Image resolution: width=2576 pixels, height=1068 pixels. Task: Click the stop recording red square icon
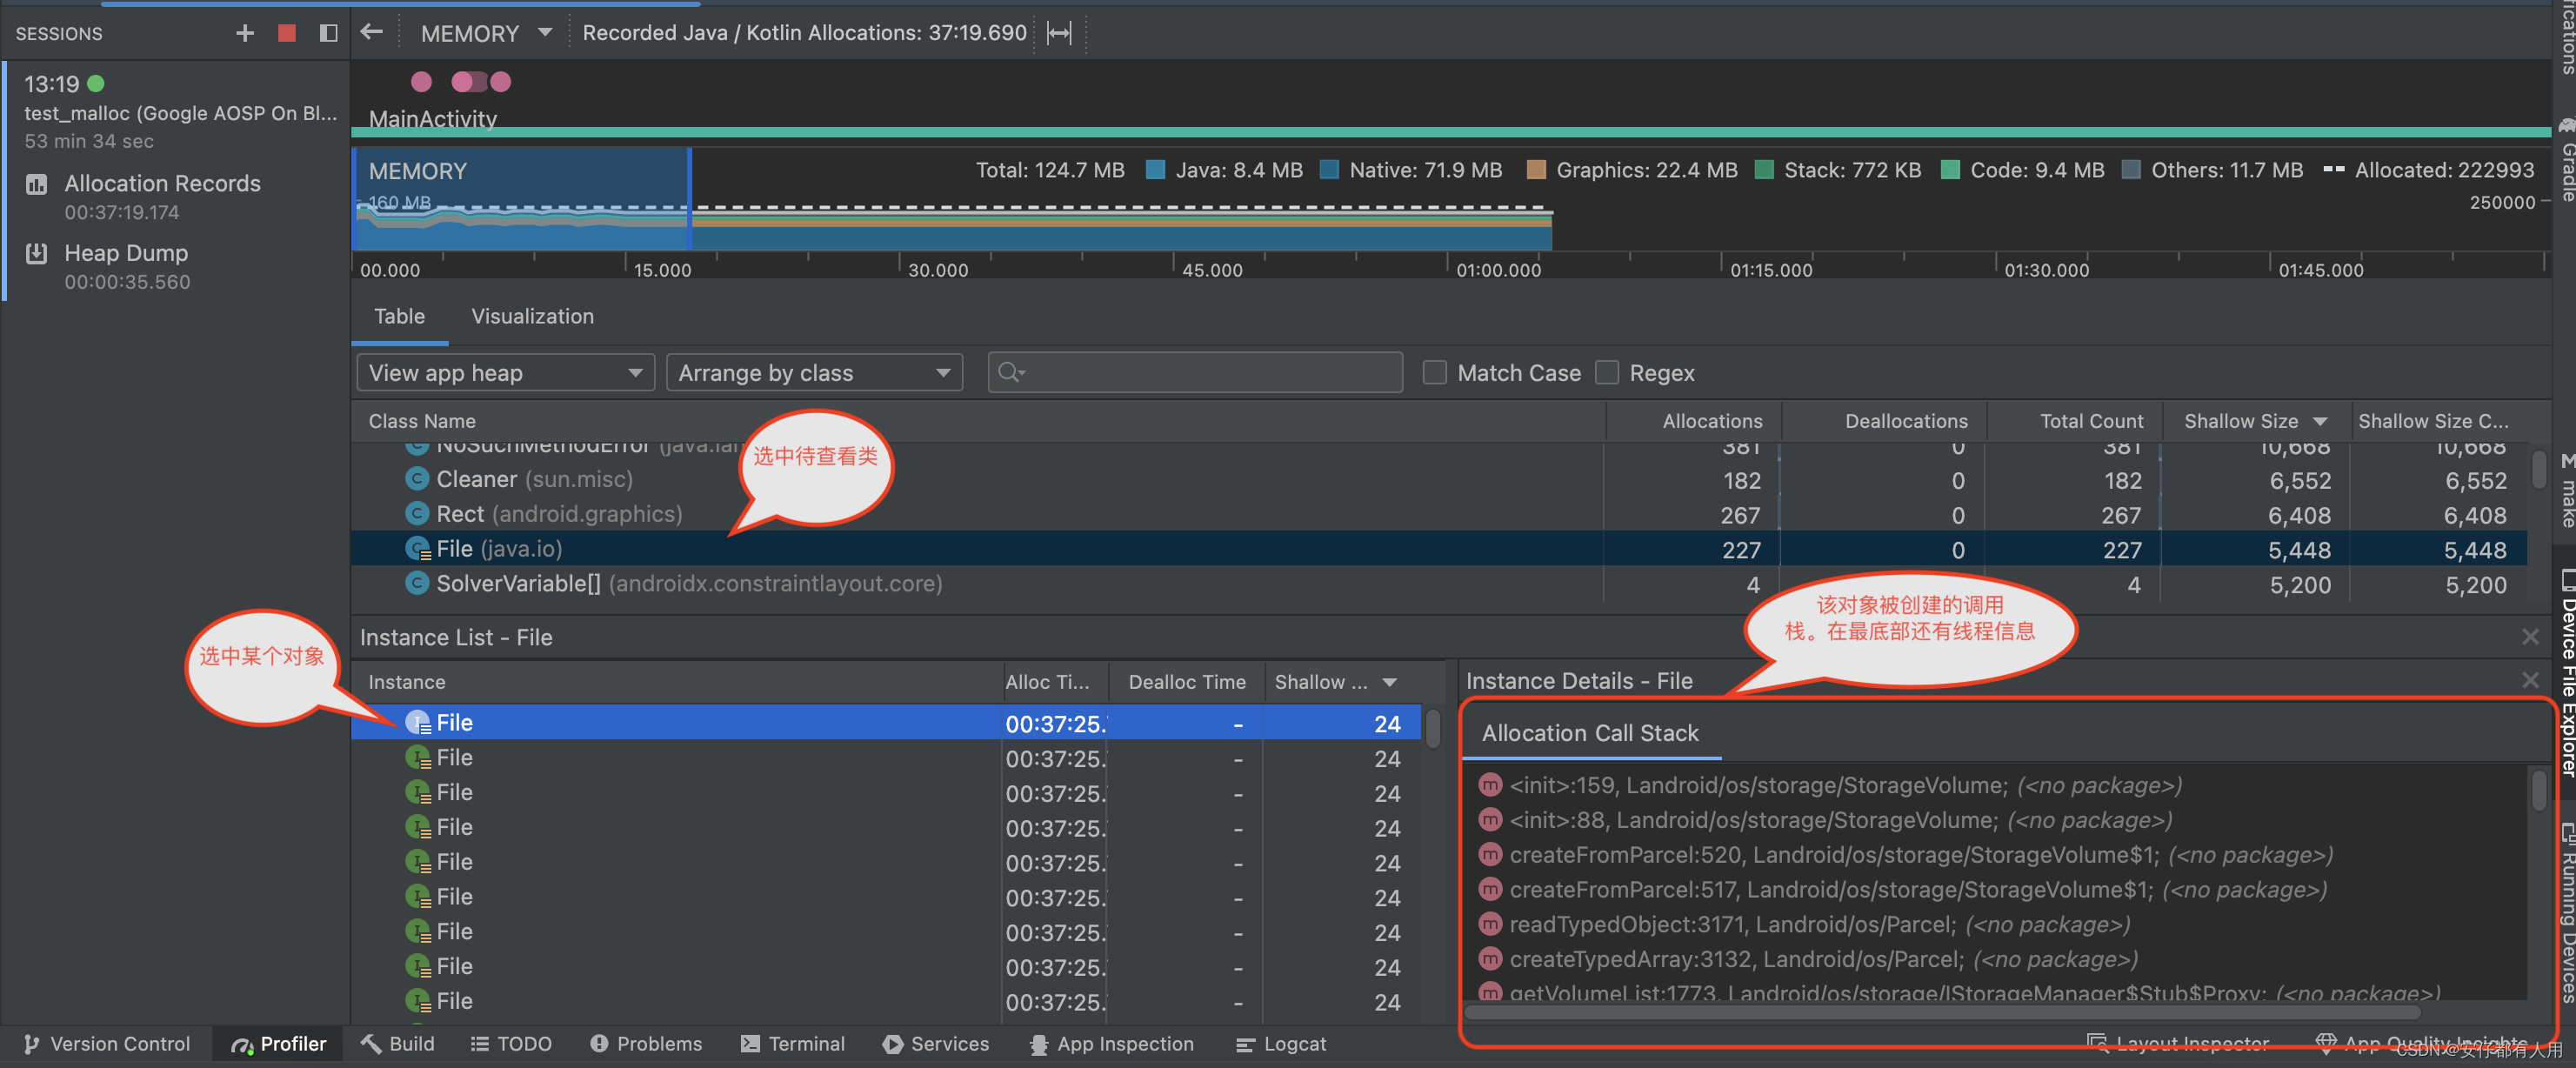pyautogui.click(x=281, y=31)
